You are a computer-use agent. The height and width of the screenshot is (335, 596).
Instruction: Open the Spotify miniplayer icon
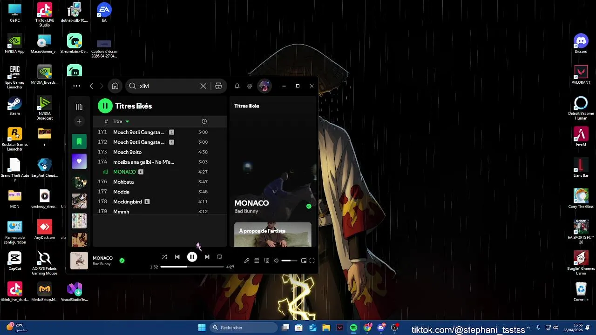click(x=304, y=261)
